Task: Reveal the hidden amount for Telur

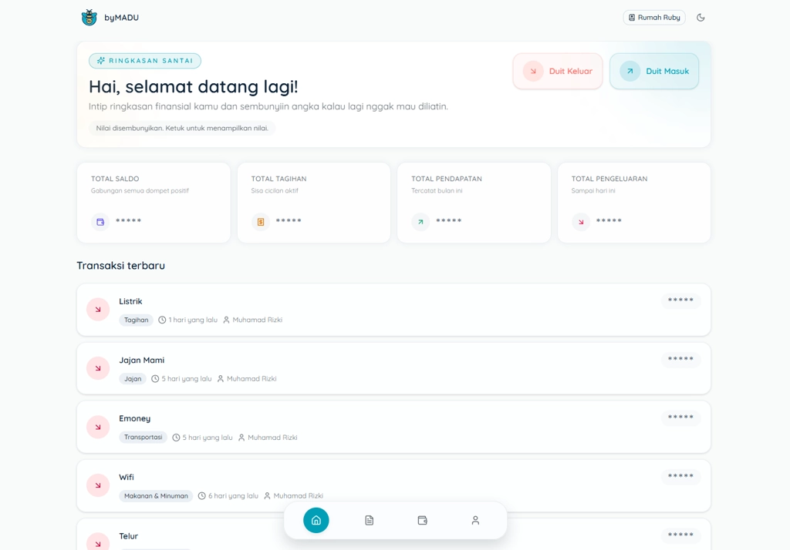Action: [680, 535]
